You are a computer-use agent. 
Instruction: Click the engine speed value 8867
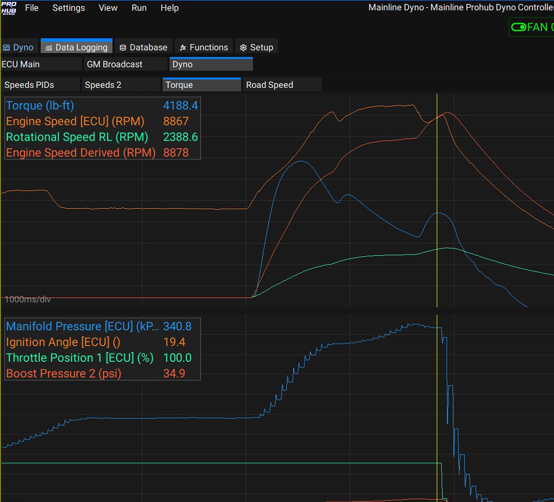tap(176, 121)
